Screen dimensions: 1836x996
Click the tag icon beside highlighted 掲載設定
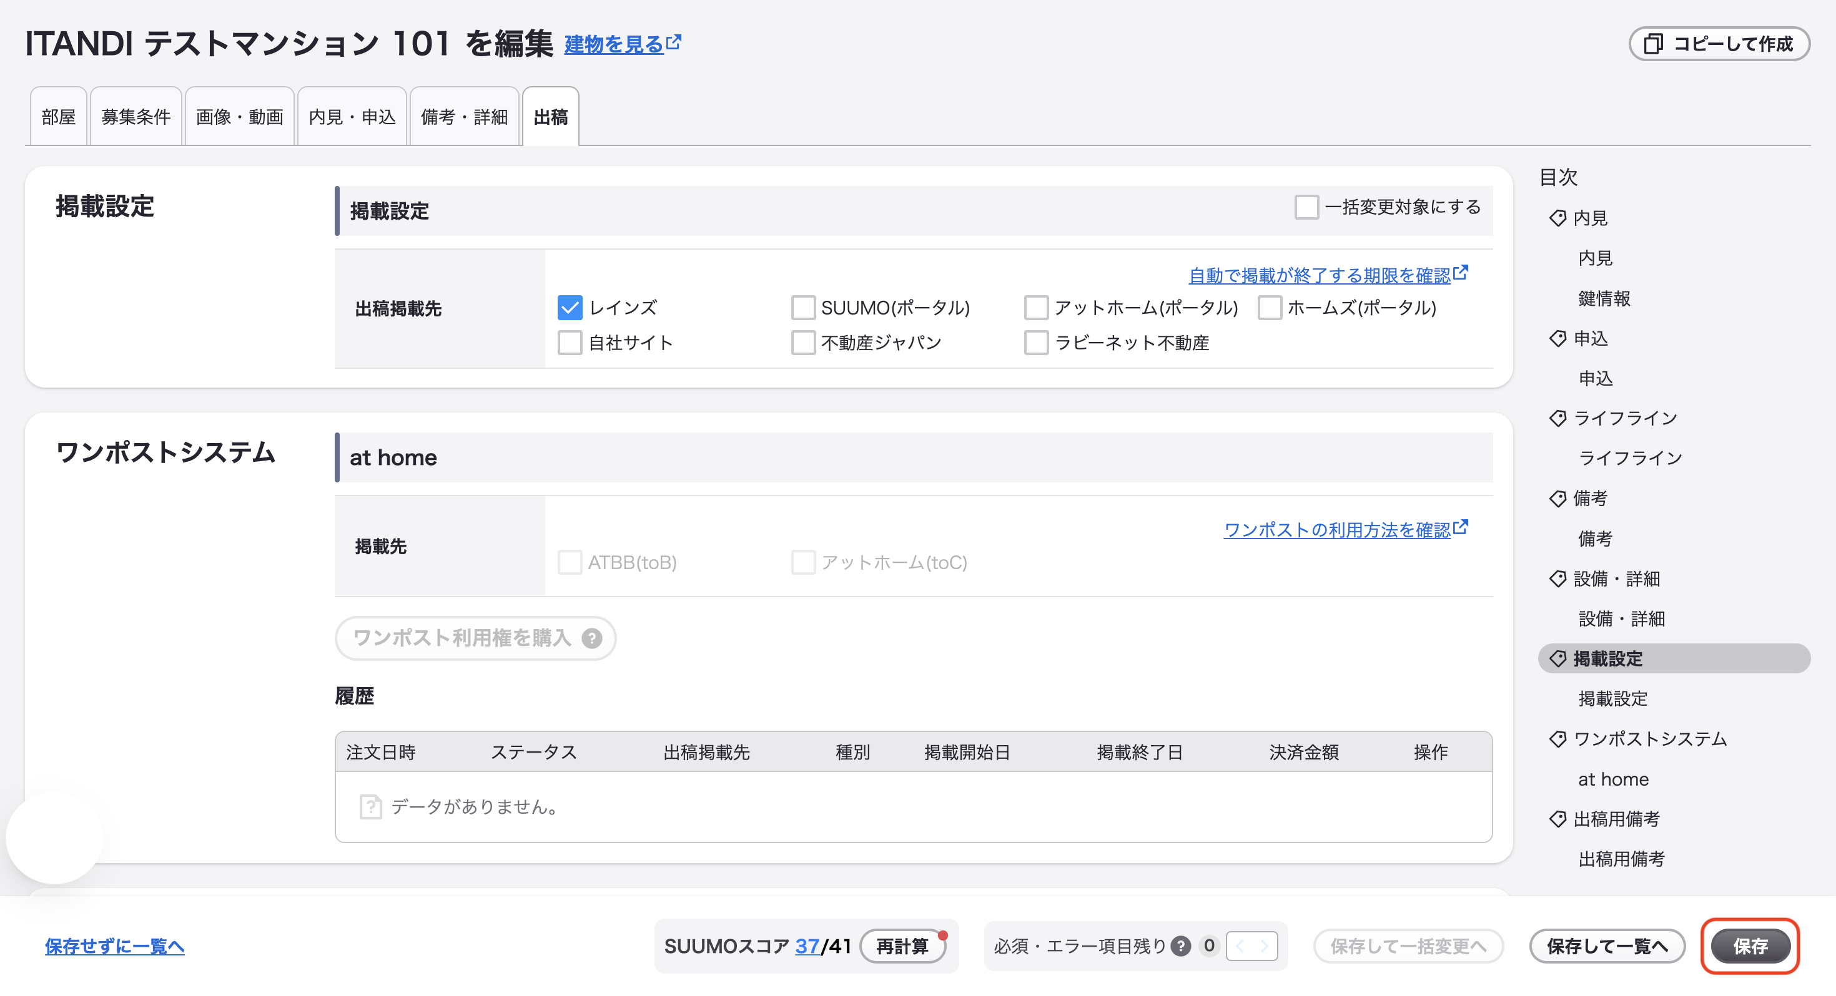point(1557,659)
